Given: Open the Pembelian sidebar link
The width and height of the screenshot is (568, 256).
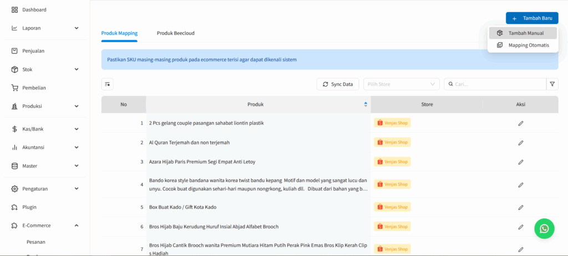Looking at the screenshot, I should (34, 88).
